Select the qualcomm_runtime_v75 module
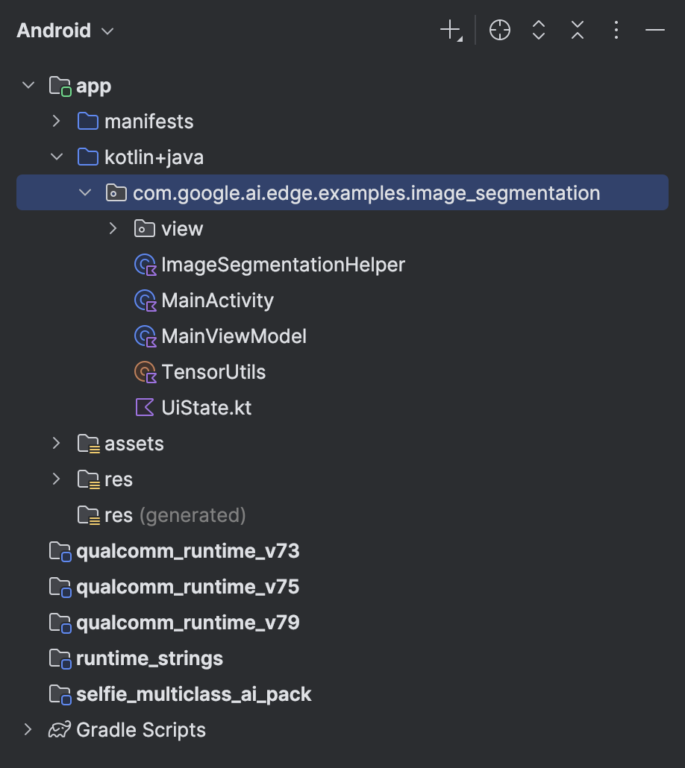The image size is (685, 768). (x=187, y=587)
